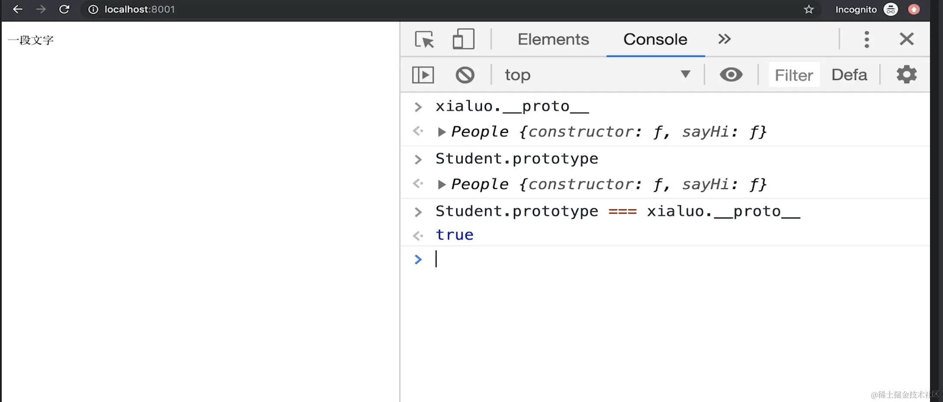Click the browser back arrow

point(17,9)
